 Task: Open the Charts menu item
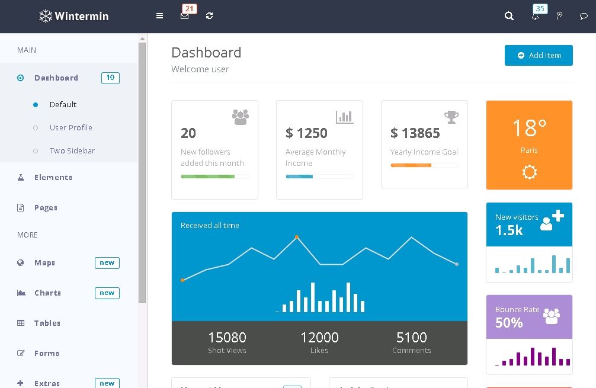[x=47, y=293]
